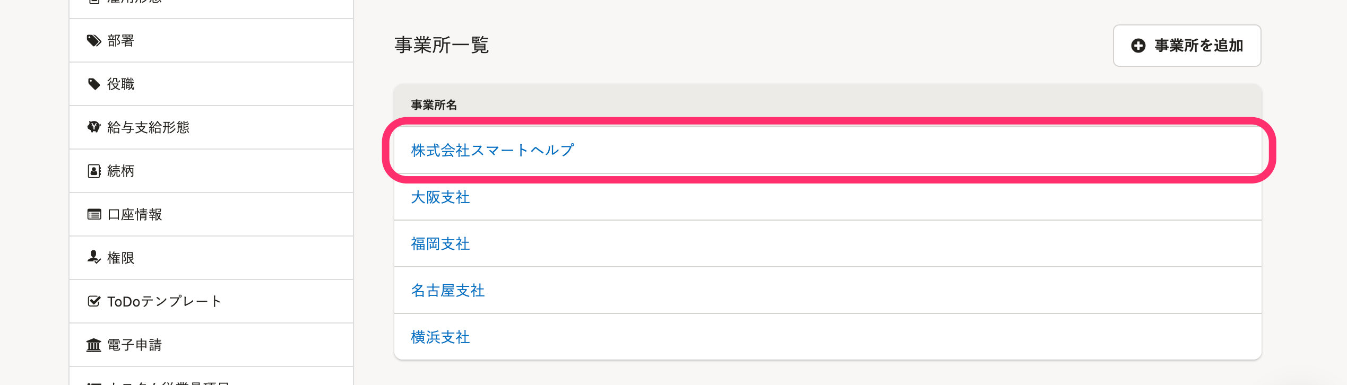Click the checkbox icon beside ToDoテンプレート
Image resolution: width=1347 pixels, height=385 pixels.
coord(94,301)
